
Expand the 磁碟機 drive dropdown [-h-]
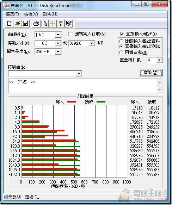coord(58,35)
